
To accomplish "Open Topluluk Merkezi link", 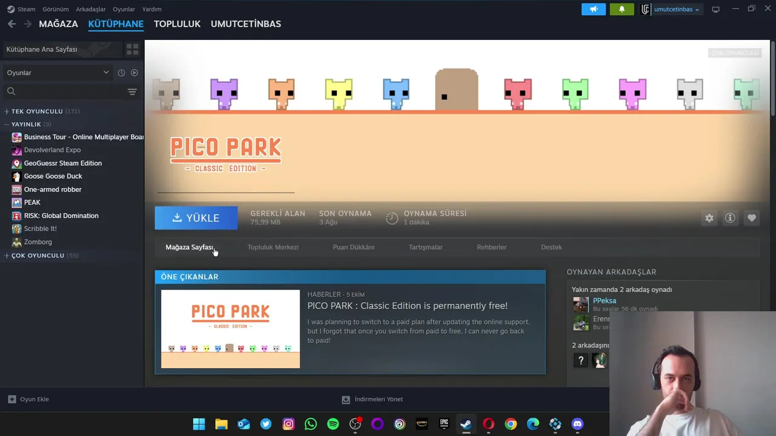I will pos(273,247).
